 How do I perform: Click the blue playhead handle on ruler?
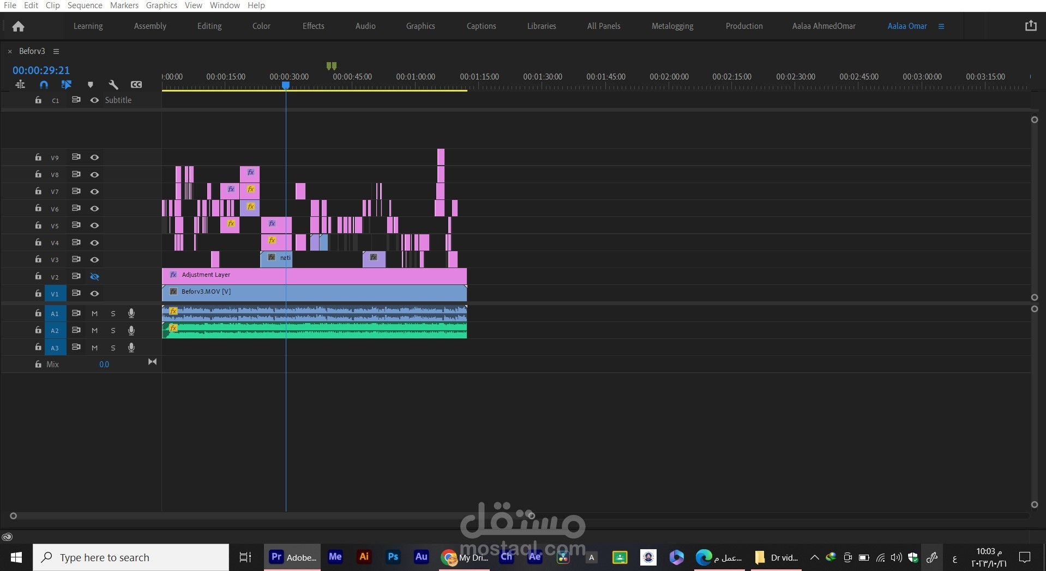click(x=285, y=86)
